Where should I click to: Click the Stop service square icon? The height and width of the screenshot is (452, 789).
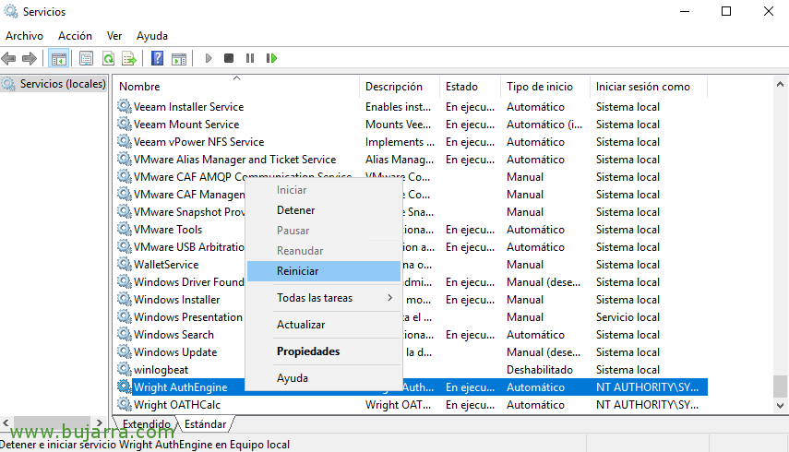pyautogui.click(x=229, y=58)
